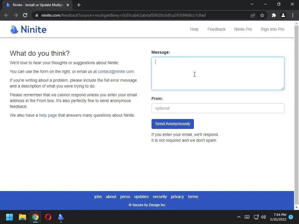299x224 pixels.
Task: Open the Chrome three-dot menu
Action: 293,15
